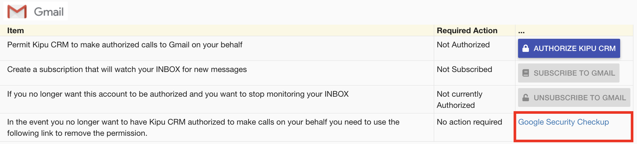Click the 'Not Subscribed' status cell

(464, 69)
